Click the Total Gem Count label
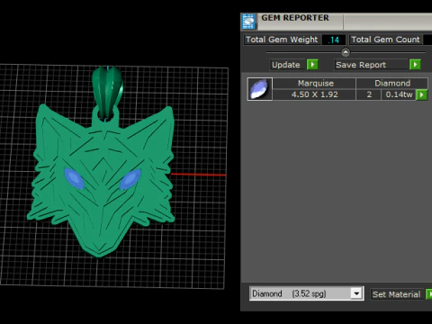 [385, 40]
